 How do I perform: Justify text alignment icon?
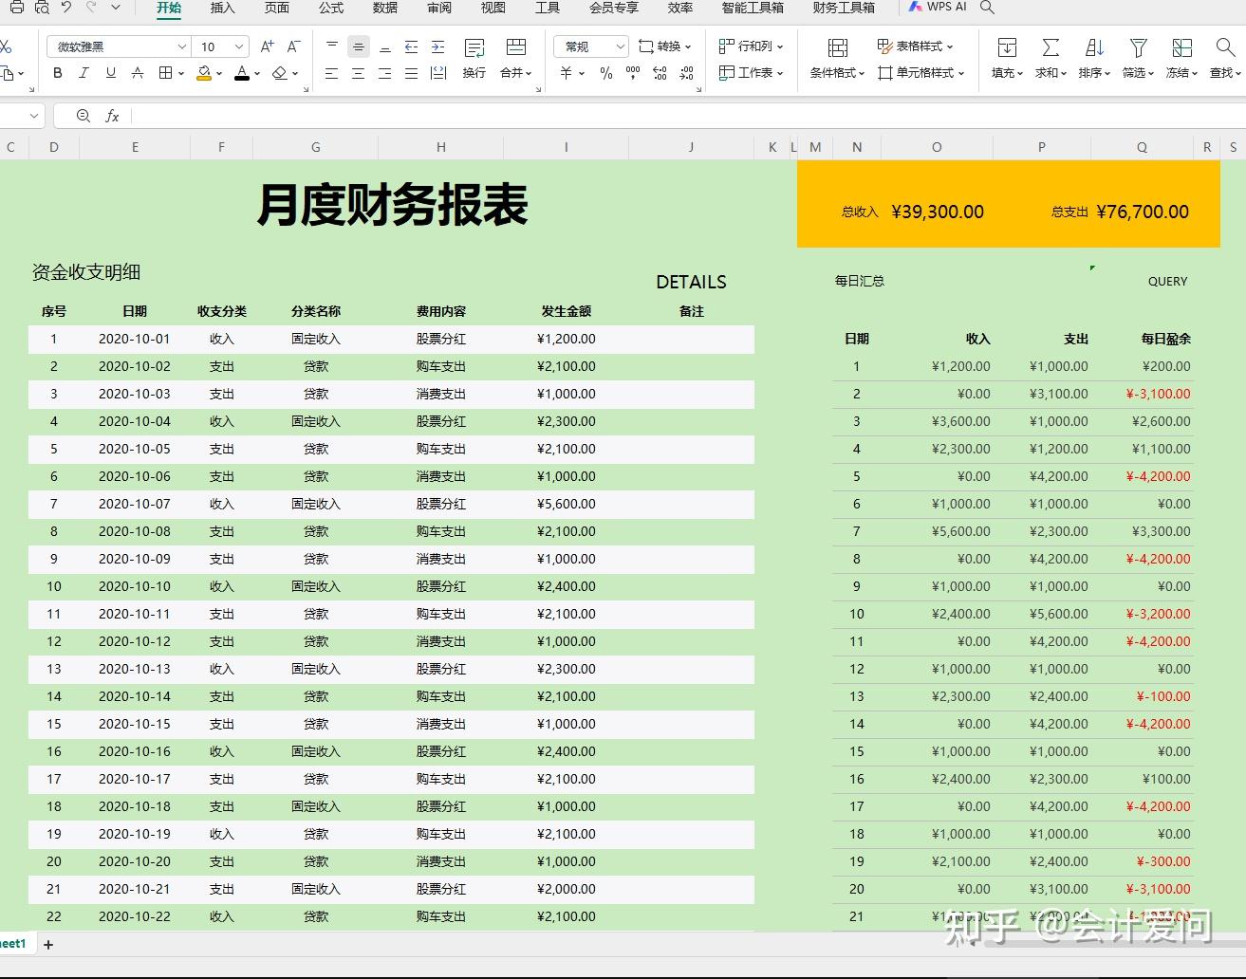click(411, 73)
